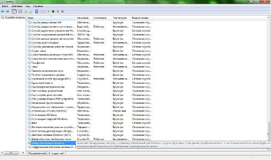Select Удаленный вызов процедур (RPC) row

[x=90, y=79]
